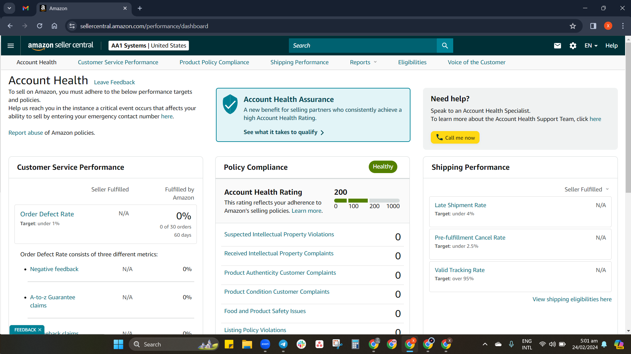Close the FEEDBACK tab widget
631x354 pixels.
pos(40,330)
